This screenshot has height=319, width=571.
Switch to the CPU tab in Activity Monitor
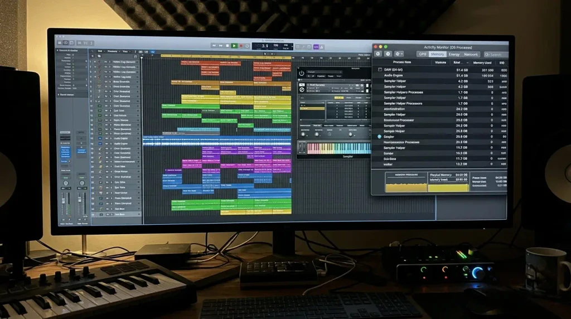[423, 54]
